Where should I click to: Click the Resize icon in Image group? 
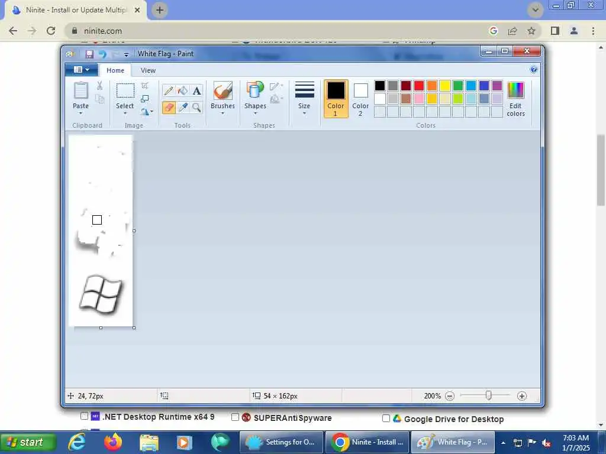145,99
